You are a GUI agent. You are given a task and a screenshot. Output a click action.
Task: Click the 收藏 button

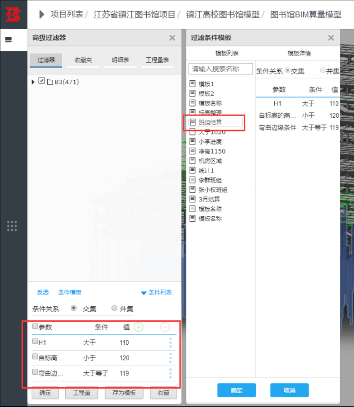(x=163, y=392)
